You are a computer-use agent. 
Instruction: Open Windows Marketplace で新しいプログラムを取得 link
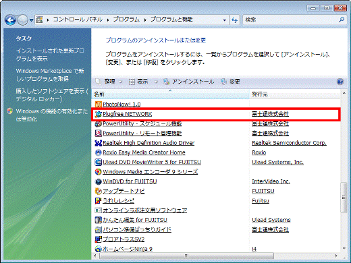(x=50, y=75)
